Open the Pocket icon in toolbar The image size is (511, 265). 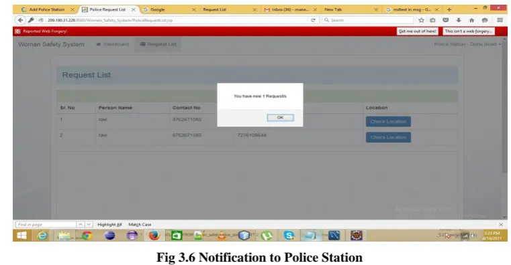point(445,20)
